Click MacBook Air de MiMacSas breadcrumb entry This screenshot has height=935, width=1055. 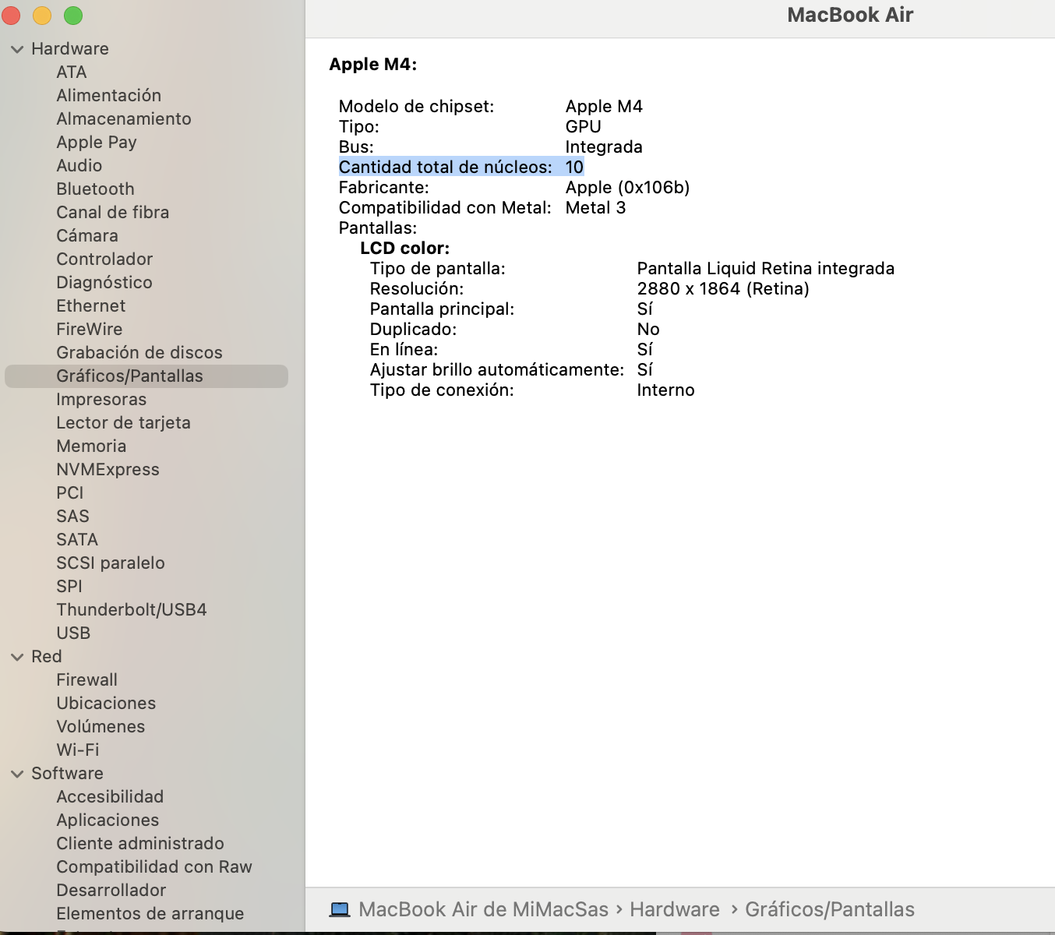483,909
